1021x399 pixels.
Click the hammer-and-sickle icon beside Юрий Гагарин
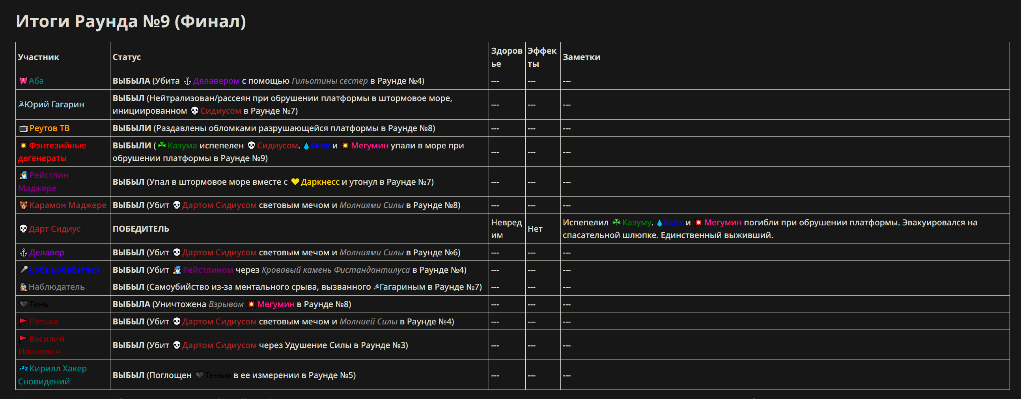[21, 104]
